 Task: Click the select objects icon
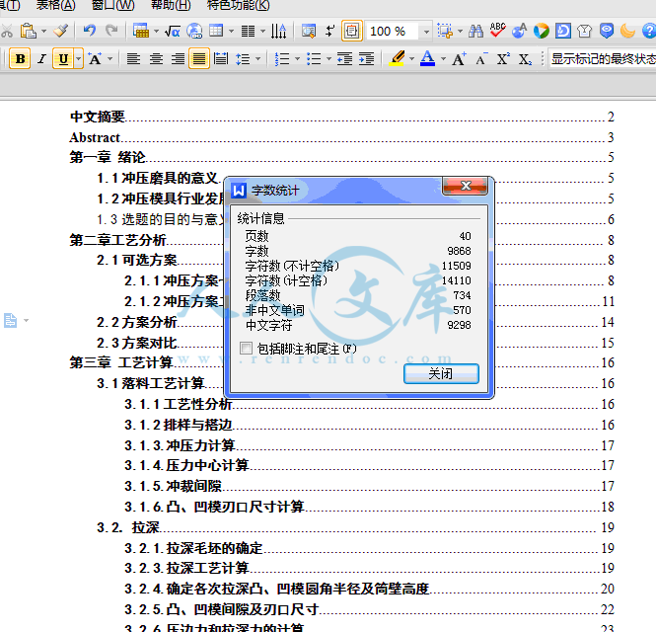pos(445,31)
